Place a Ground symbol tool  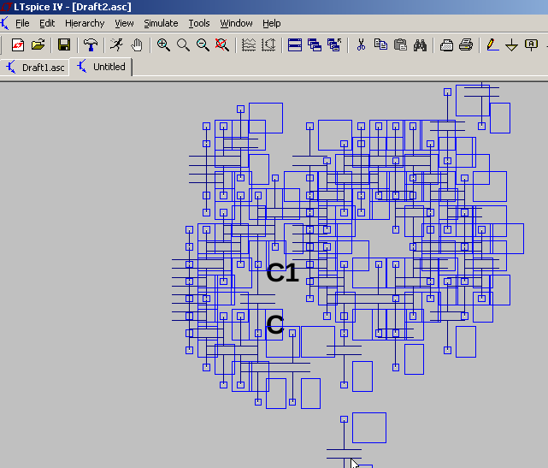click(x=511, y=45)
